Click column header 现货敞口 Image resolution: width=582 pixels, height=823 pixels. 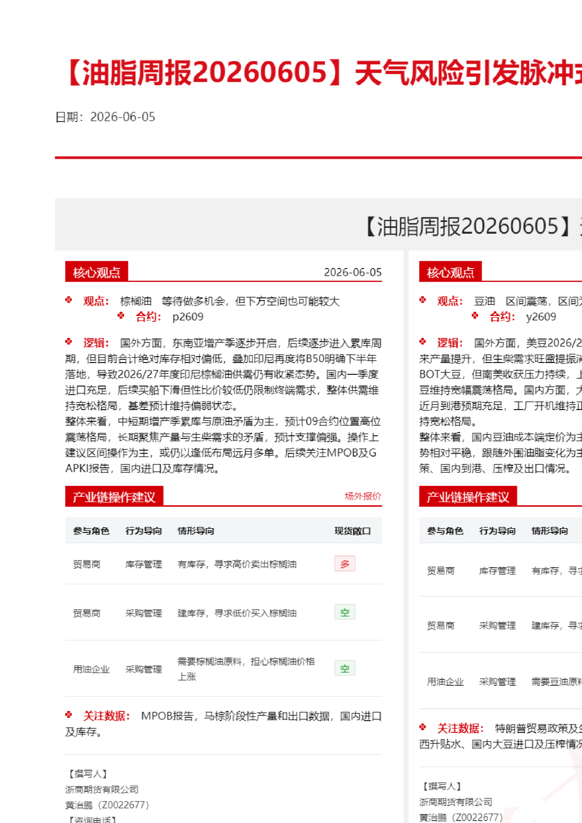pyautogui.click(x=353, y=531)
